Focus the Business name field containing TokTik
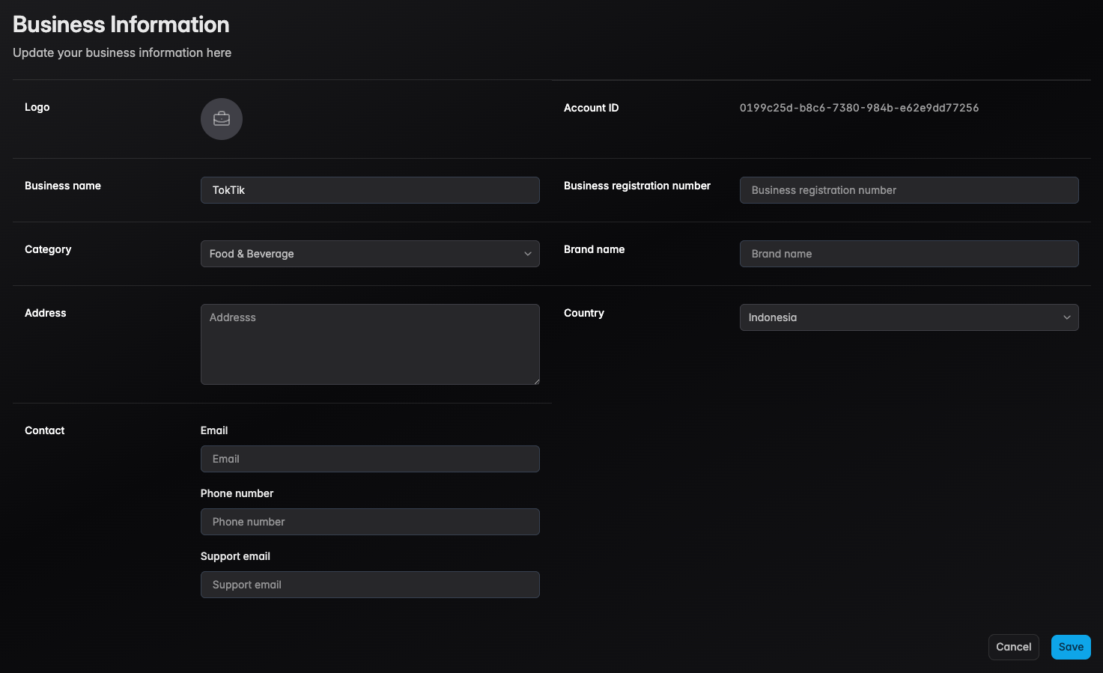Screen dimensions: 1103x673 point(370,190)
